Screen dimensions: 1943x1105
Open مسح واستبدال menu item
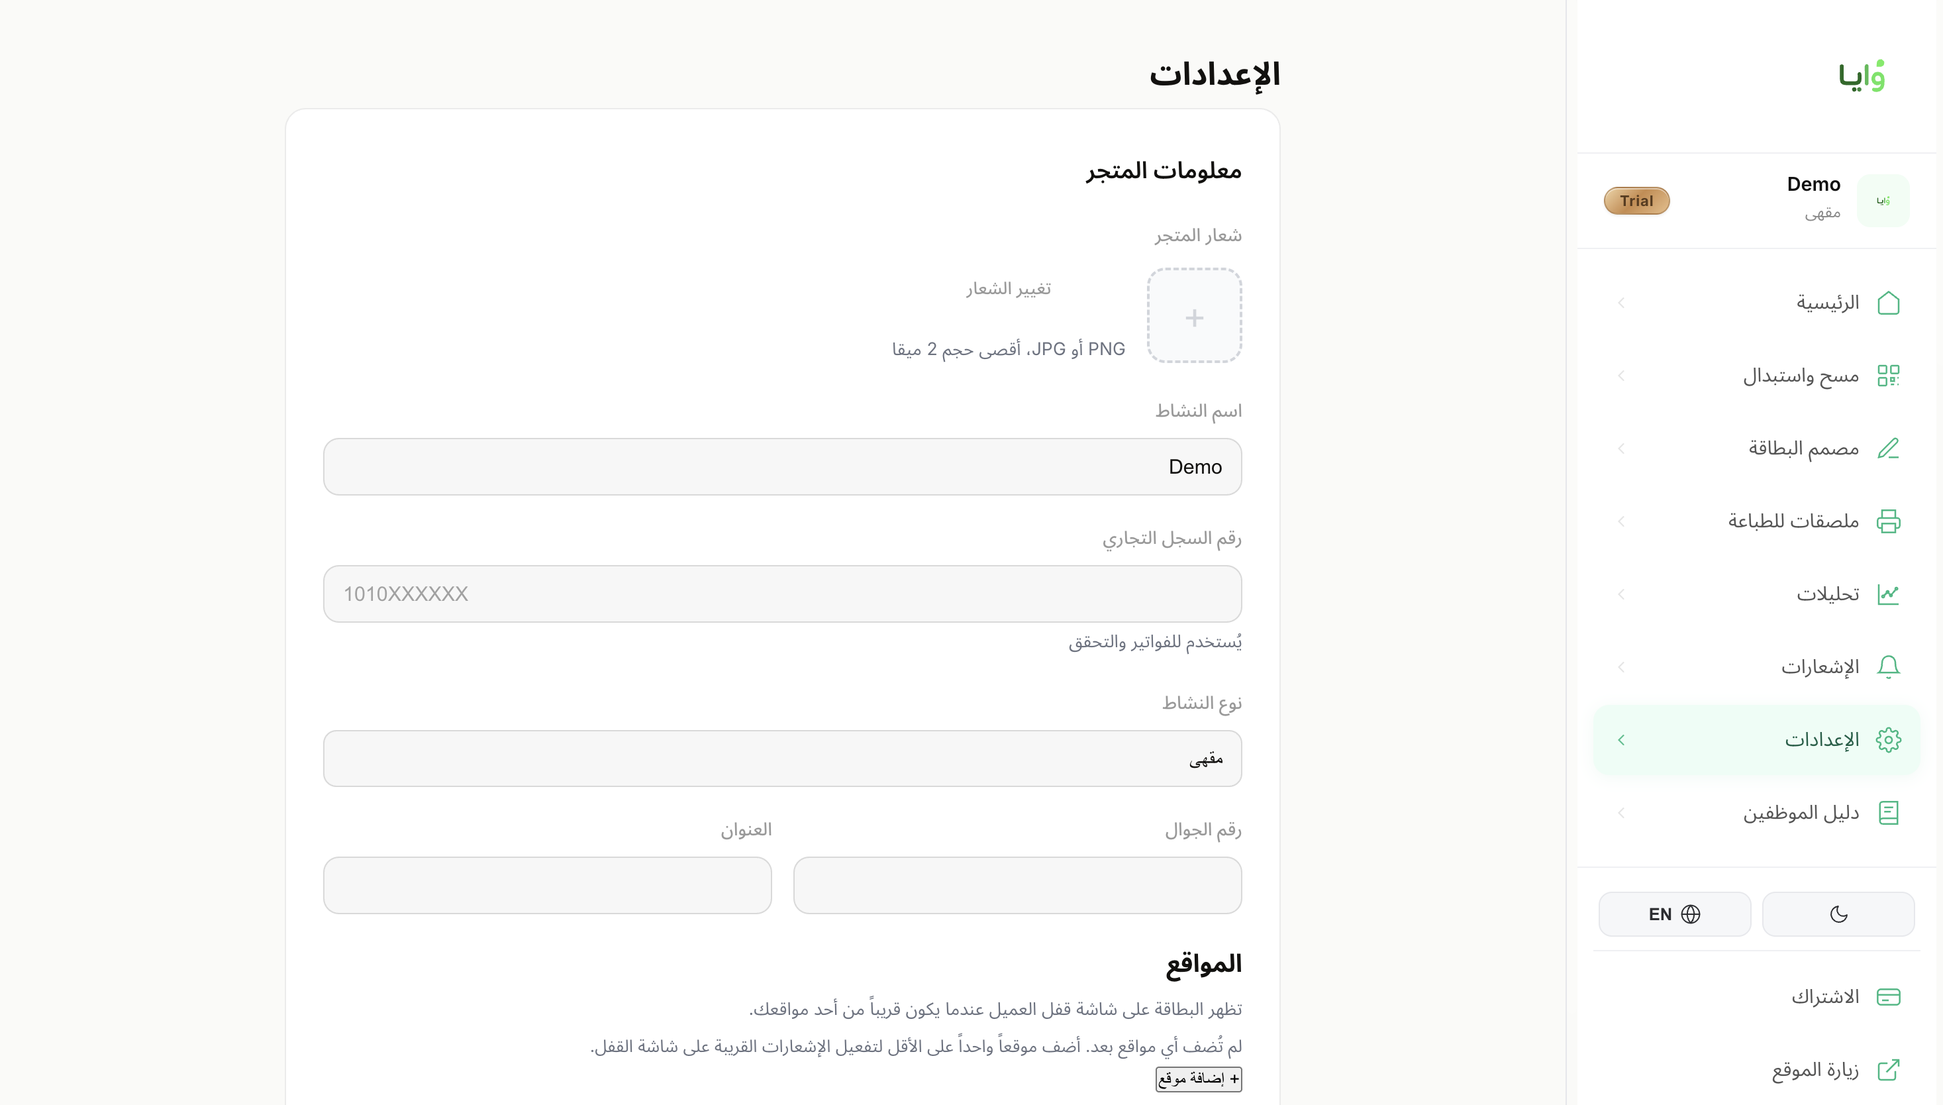(x=1757, y=376)
